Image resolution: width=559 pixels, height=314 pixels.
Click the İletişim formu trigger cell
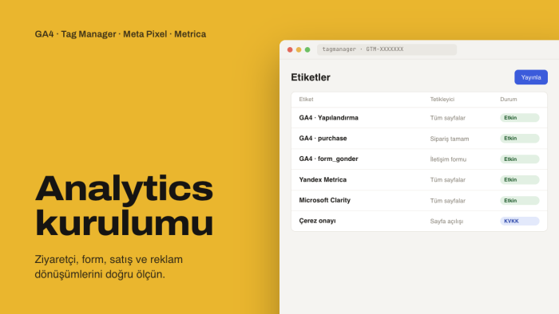pos(448,159)
